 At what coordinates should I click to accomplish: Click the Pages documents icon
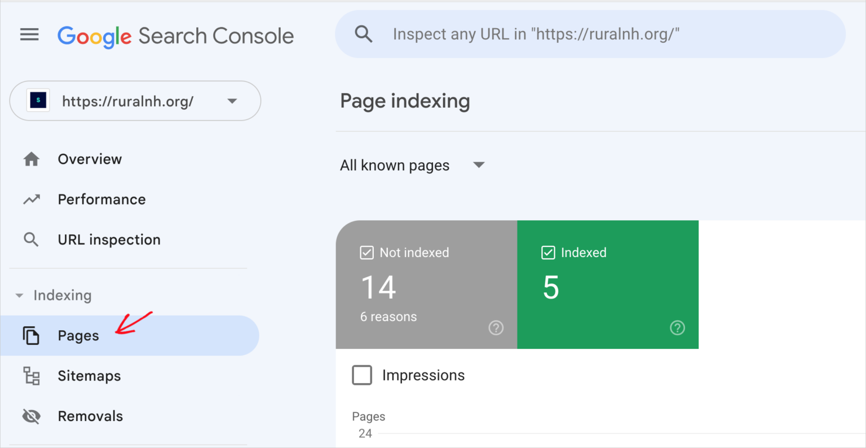[31, 335]
